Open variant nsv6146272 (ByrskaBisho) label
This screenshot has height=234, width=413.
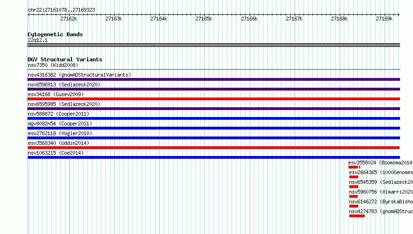pos(381,201)
